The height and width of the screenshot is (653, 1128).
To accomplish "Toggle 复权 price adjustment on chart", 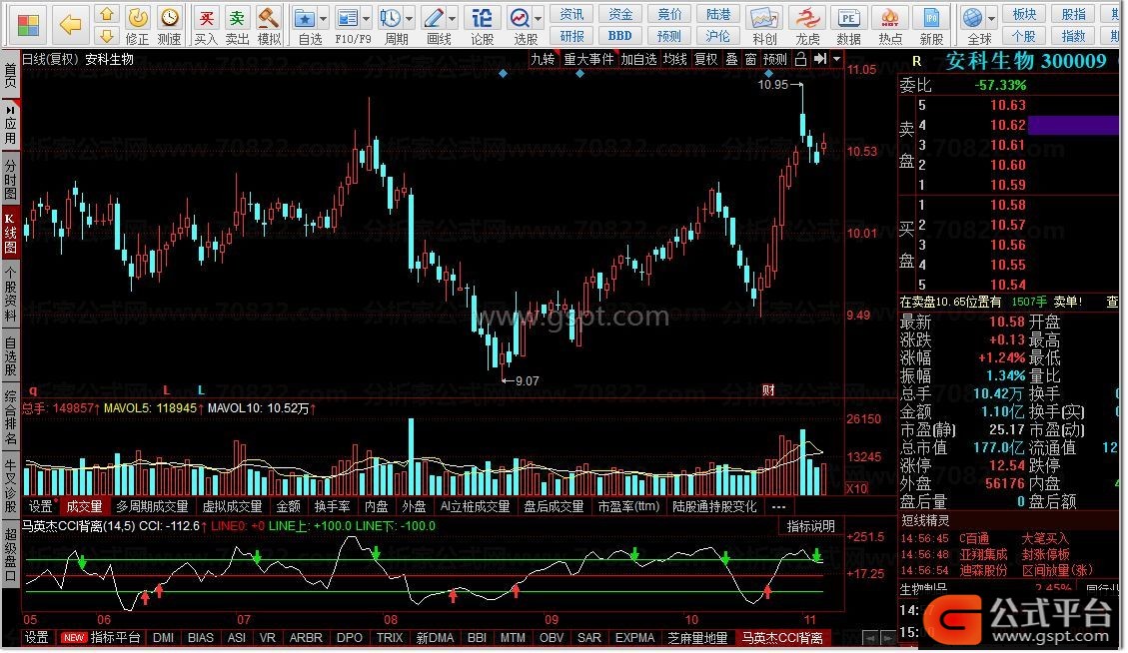I will tap(705, 60).
